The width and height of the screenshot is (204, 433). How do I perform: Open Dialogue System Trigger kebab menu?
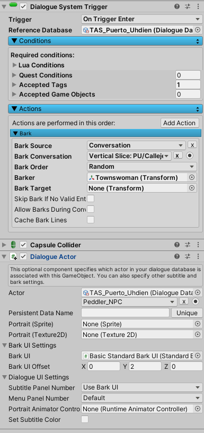(198, 6)
